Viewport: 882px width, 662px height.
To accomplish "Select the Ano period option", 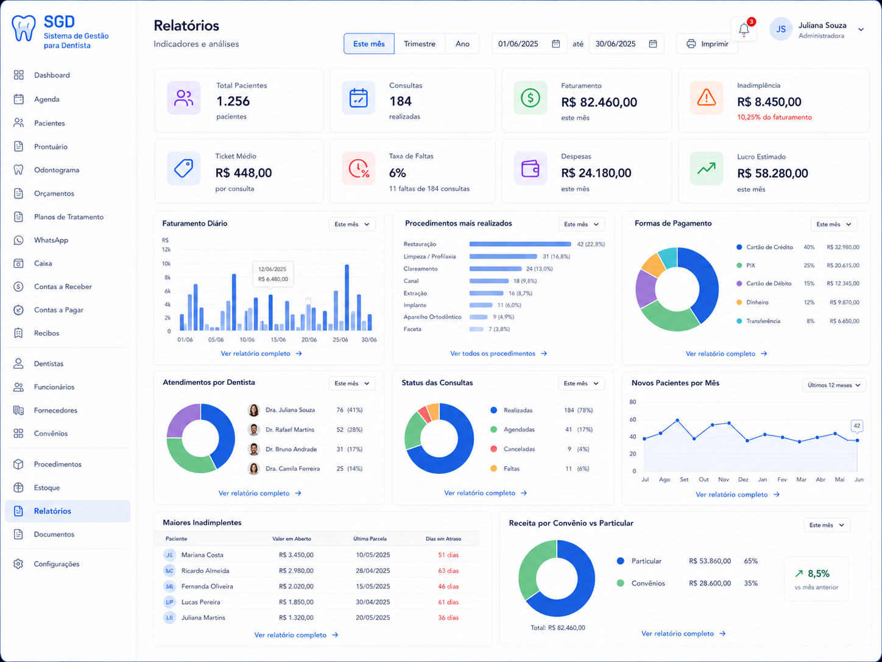I will point(462,44).
